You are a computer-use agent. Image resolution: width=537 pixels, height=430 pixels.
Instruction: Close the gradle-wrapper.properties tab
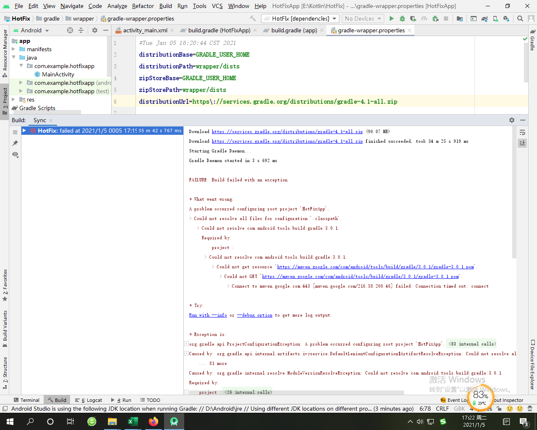(x=409, y=30)
